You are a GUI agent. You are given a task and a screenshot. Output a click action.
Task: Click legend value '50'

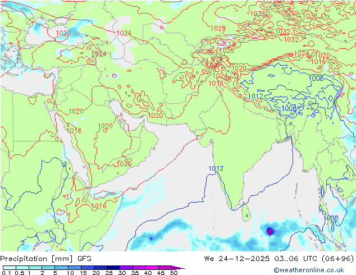click(174, 273)
